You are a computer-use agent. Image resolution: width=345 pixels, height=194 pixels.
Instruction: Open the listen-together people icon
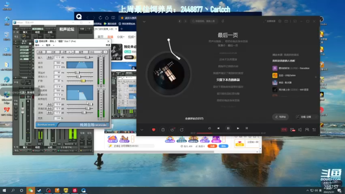pyautogui.click(x=307, y=130)
